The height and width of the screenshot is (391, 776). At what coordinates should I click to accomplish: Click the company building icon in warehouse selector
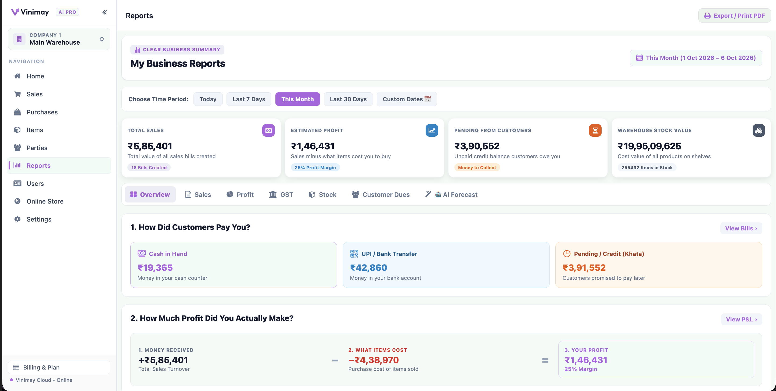pyautogui.click(x=19, y=39)
